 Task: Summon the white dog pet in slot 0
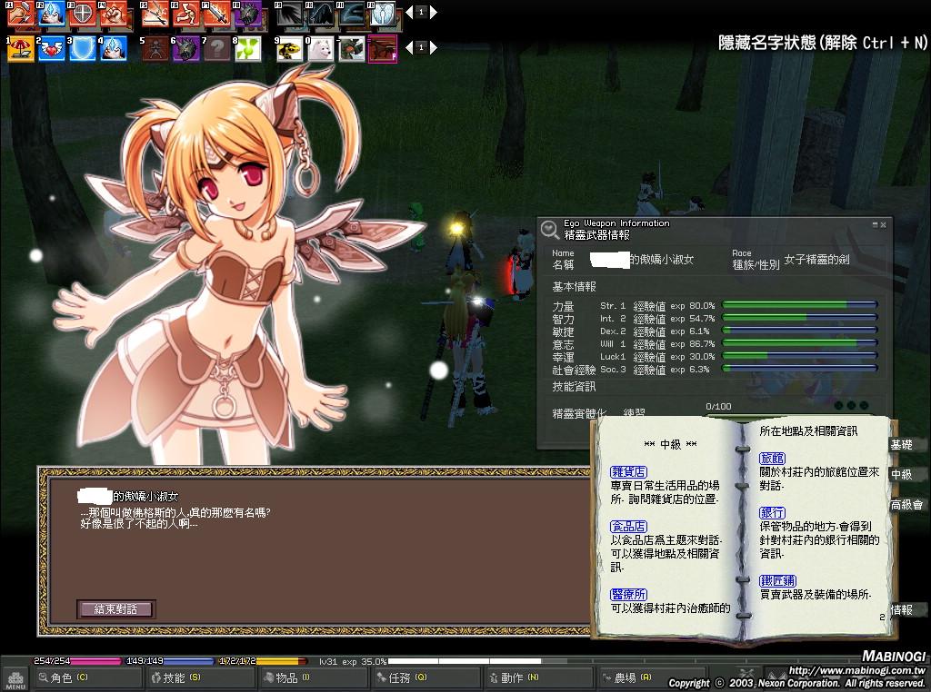(321, 49)
